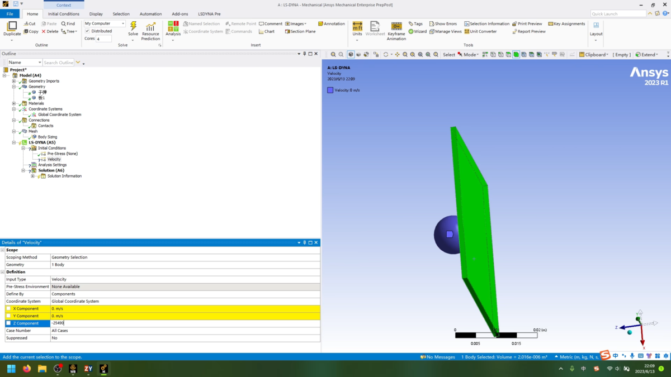This screenshot has width=671, height=377.
Task: Open Find in the Outline group
Action: coord(68,23)
